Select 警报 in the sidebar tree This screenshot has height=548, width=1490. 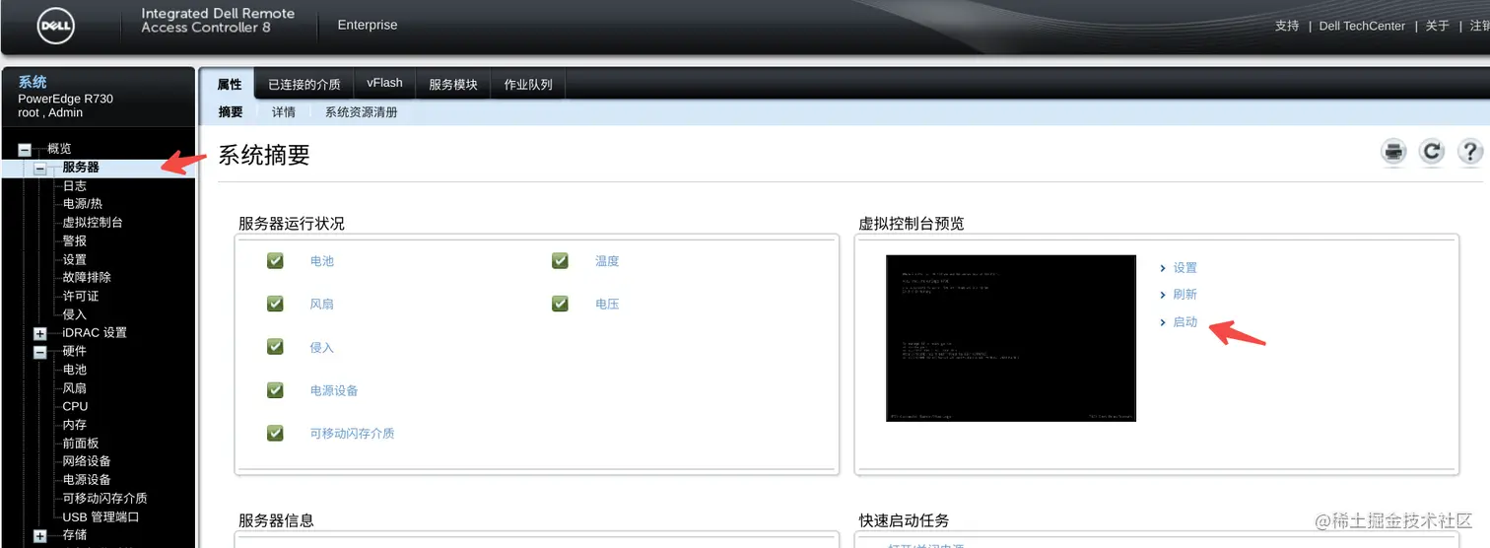click(75, 241)
